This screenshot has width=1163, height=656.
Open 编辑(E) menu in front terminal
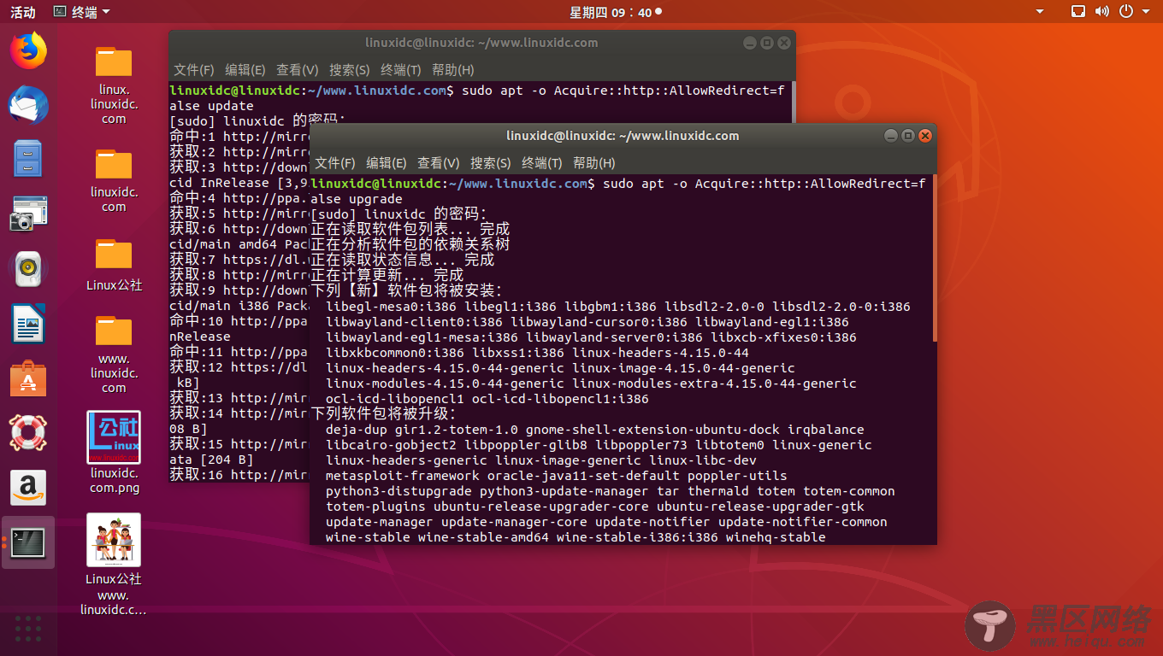click(386, 162)
